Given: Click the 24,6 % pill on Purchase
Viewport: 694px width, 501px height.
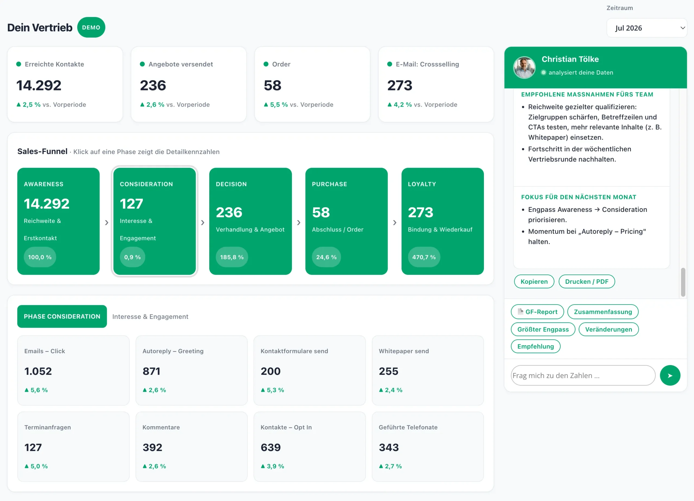Looking at the screenshot, I should [x=326, y=257].
